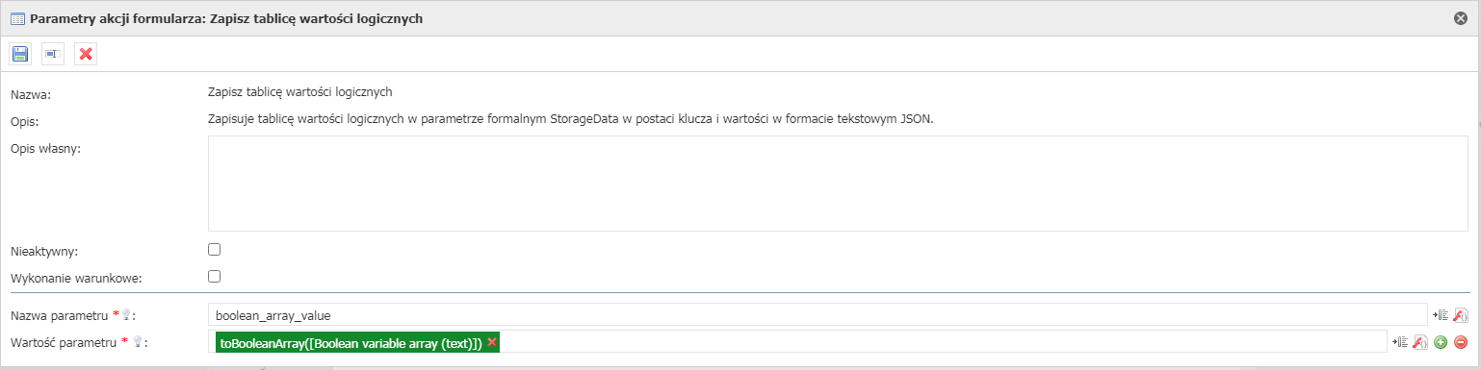Screen dimensions: 1481x370
Task: Remove the toBooleanArray function tag
Action: (x=492, y=341)
